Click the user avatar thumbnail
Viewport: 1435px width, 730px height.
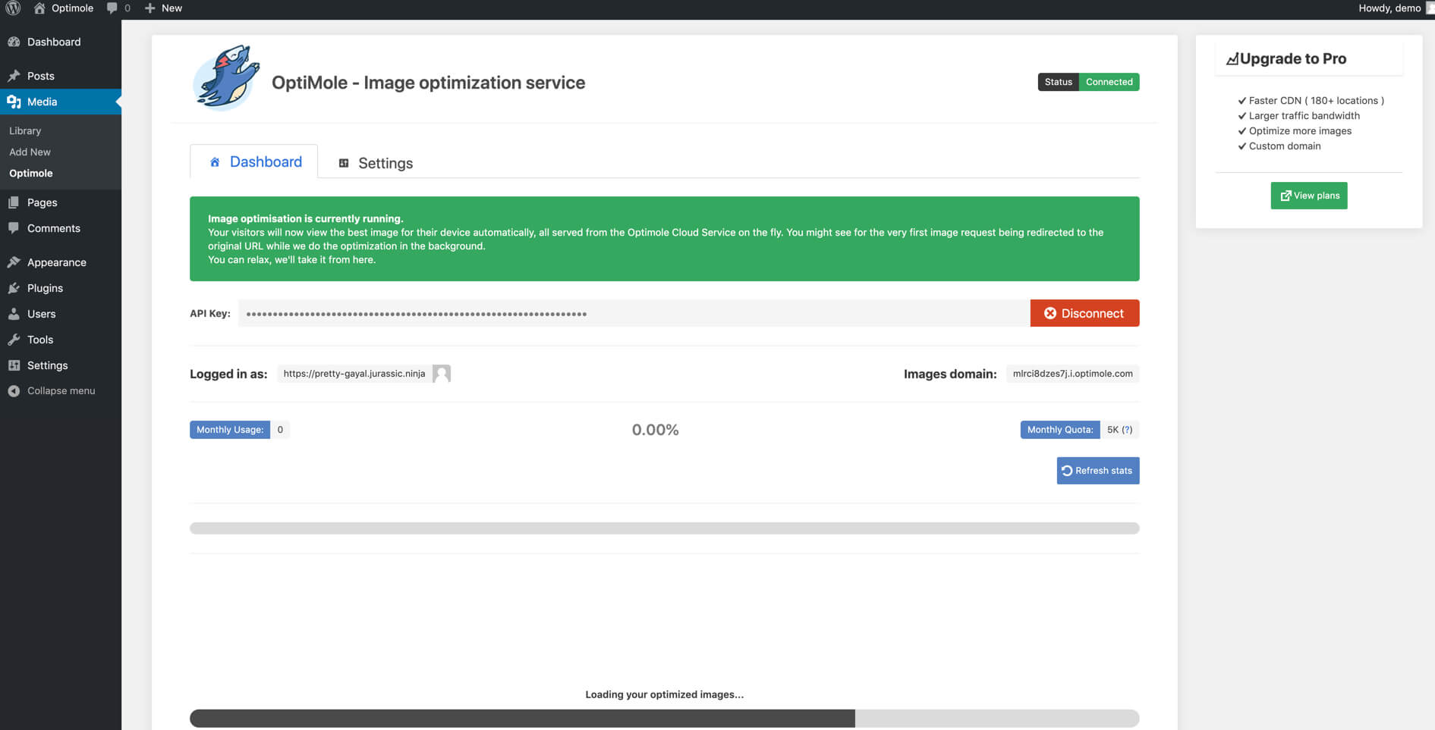pyautogui.click(x=442, y=374)
